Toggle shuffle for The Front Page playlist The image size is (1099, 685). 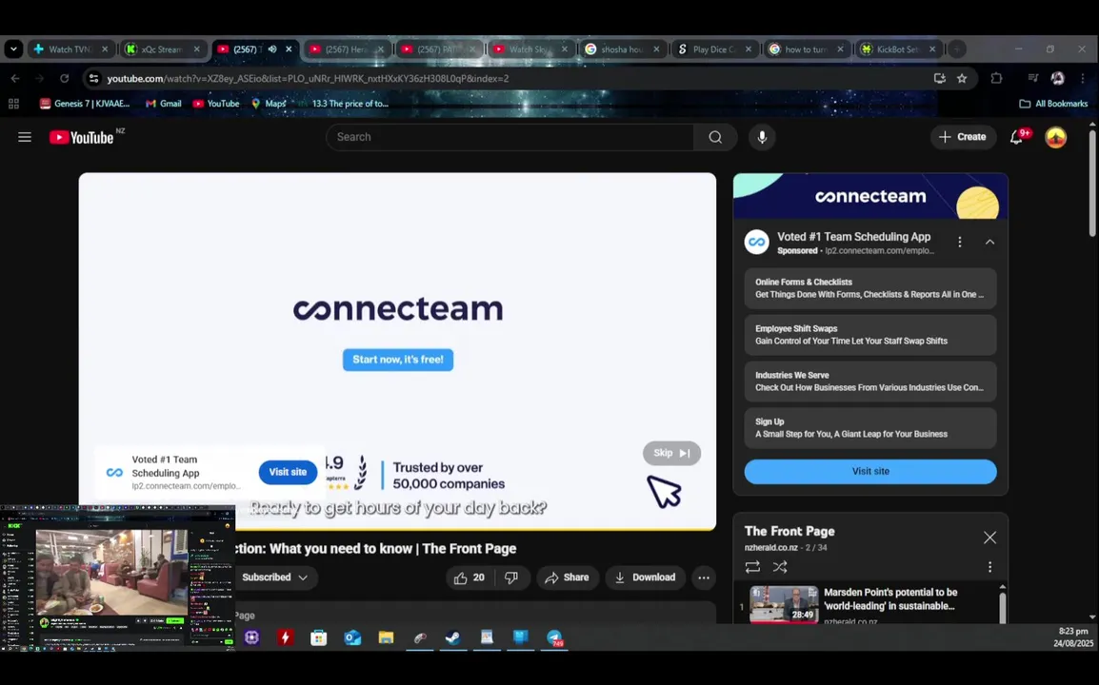click(x=779, y=567)
